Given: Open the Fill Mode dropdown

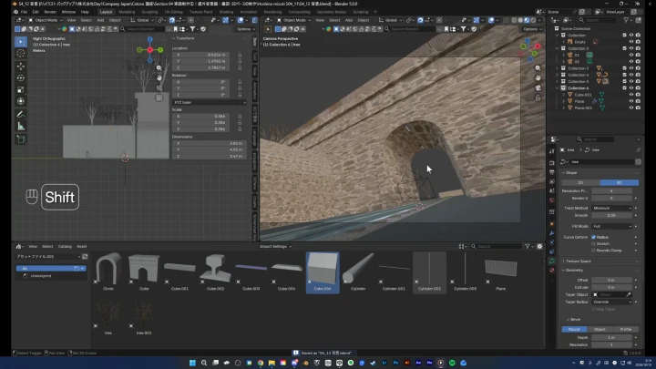Looking at the screenshot, I should click(x=612, y=226).
